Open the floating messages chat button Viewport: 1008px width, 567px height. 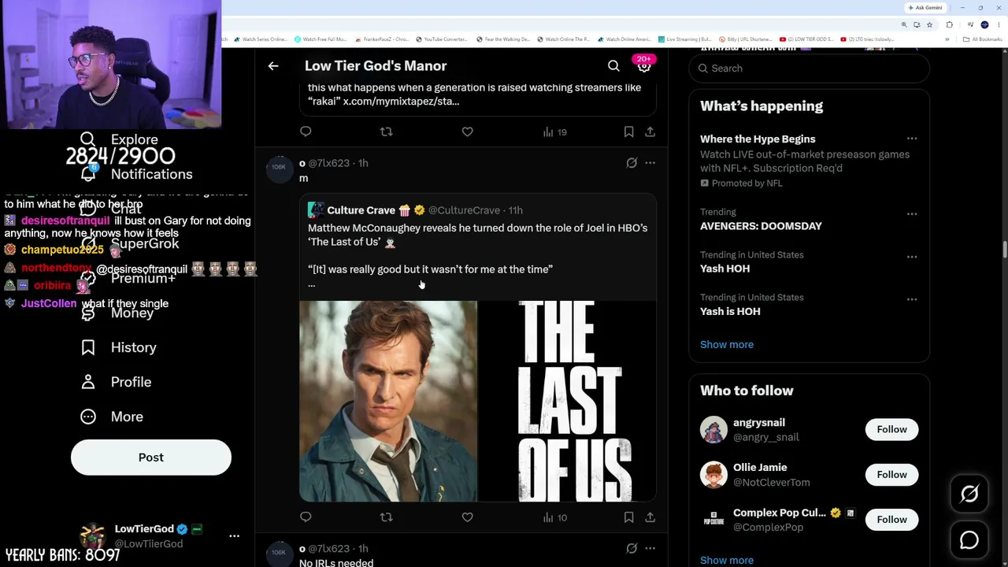click(x=969, y=540)
